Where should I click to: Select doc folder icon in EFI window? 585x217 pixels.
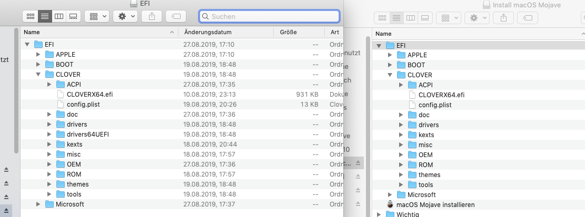click(x=61, y=114)
